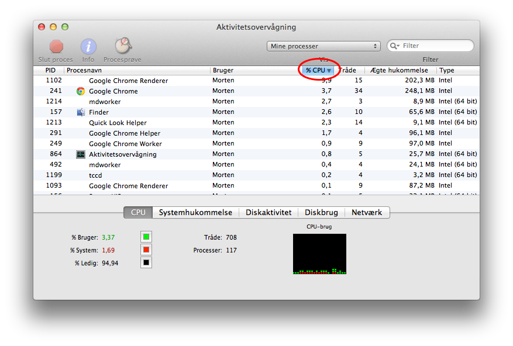The image size is (513, 346).
Task: Click the 65,6 MB memory value for Finder
Action: click(422, 112)
